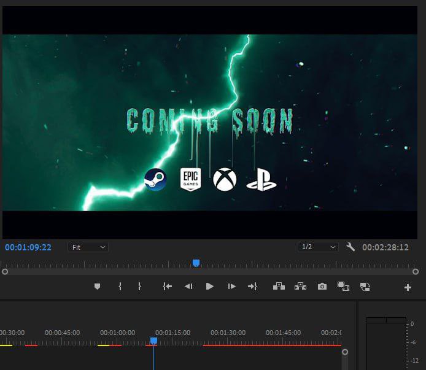Image resolution: width=426 pixels, height=370 pixels.
Task: Click the 00:02:28:12 duration timecode
Action: [385, 247]
